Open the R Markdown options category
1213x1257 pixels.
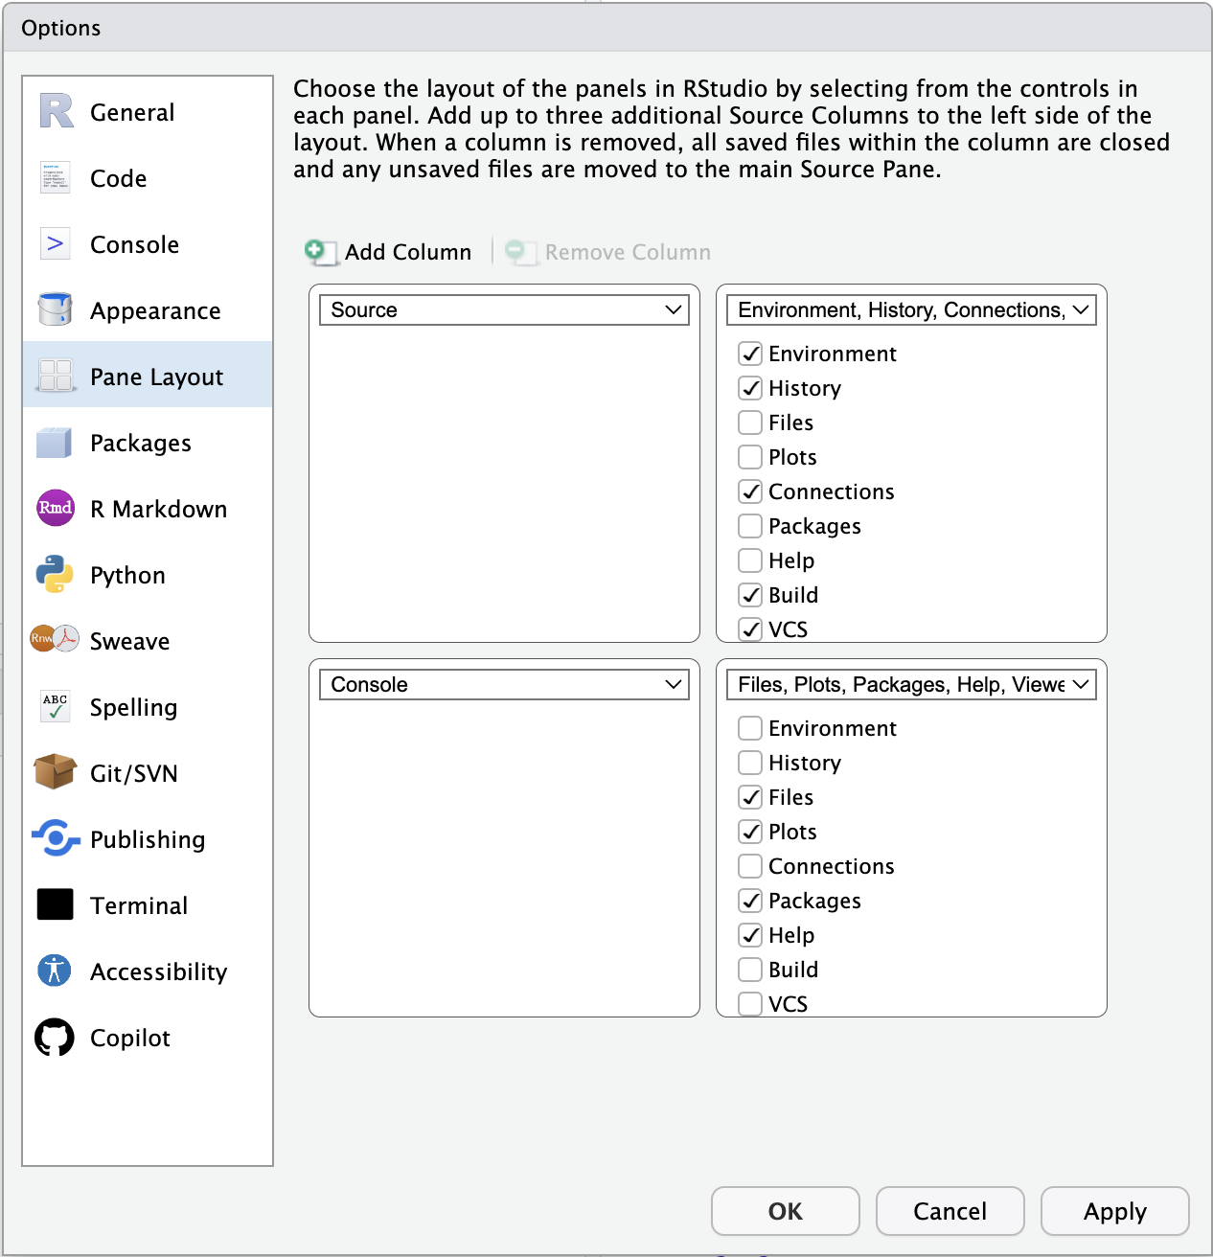(x=148, y=508)
